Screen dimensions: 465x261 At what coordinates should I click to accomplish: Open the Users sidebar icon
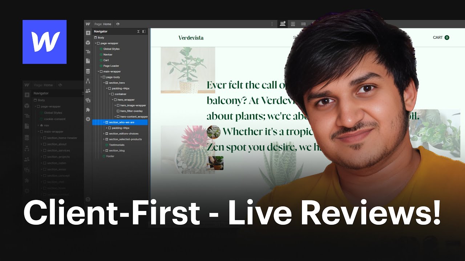tap(88, 91)
